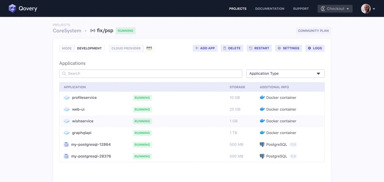Open the wishservice application name
This screenshot has width=384, height=182.
coord(83,121)
